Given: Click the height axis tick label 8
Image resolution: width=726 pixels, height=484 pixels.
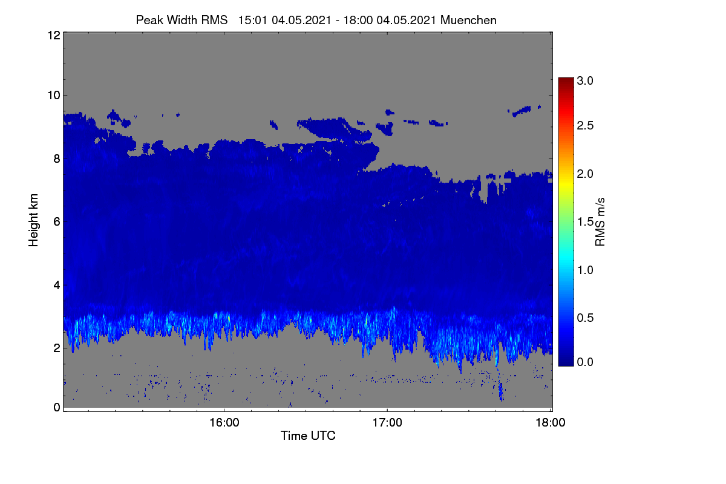Looking at the screenshot, I should (x=56, y=159).
